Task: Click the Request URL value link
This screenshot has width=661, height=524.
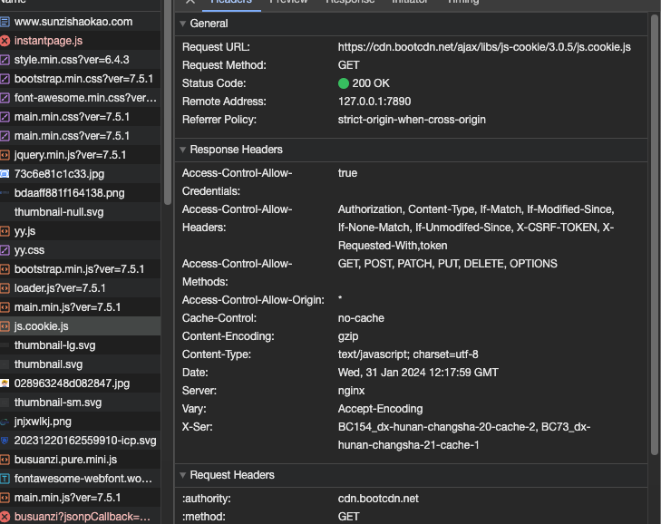Action: coord(484,47)
